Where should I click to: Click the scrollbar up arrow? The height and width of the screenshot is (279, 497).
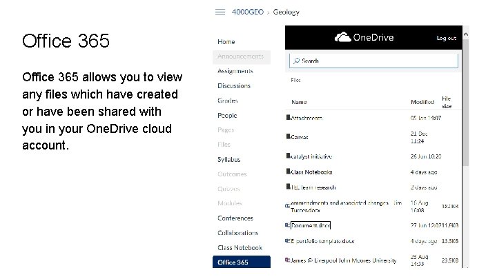tap(466, 34)
